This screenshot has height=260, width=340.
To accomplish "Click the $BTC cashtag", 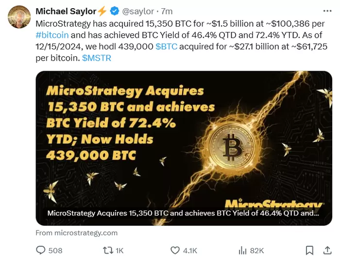I will 167,46.
